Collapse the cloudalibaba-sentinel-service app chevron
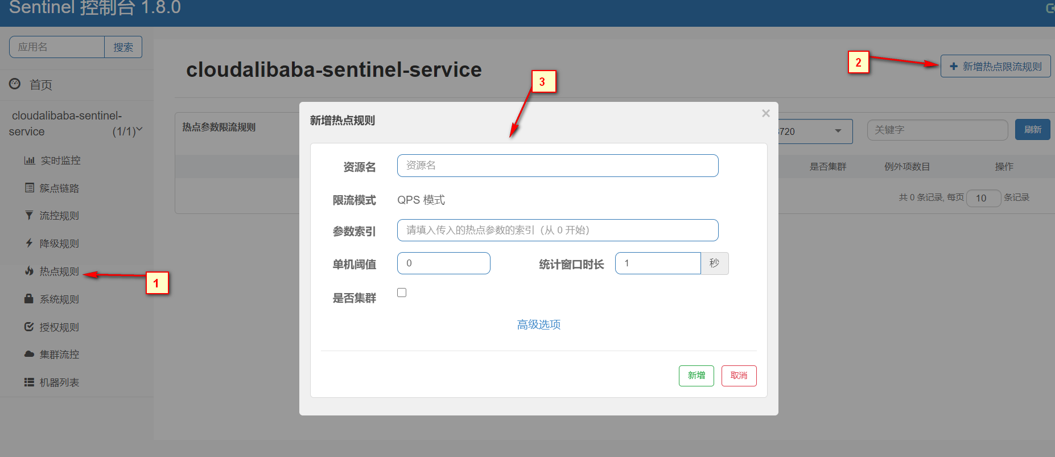This screenshot has height=457, width=1055. coord(139,130)
